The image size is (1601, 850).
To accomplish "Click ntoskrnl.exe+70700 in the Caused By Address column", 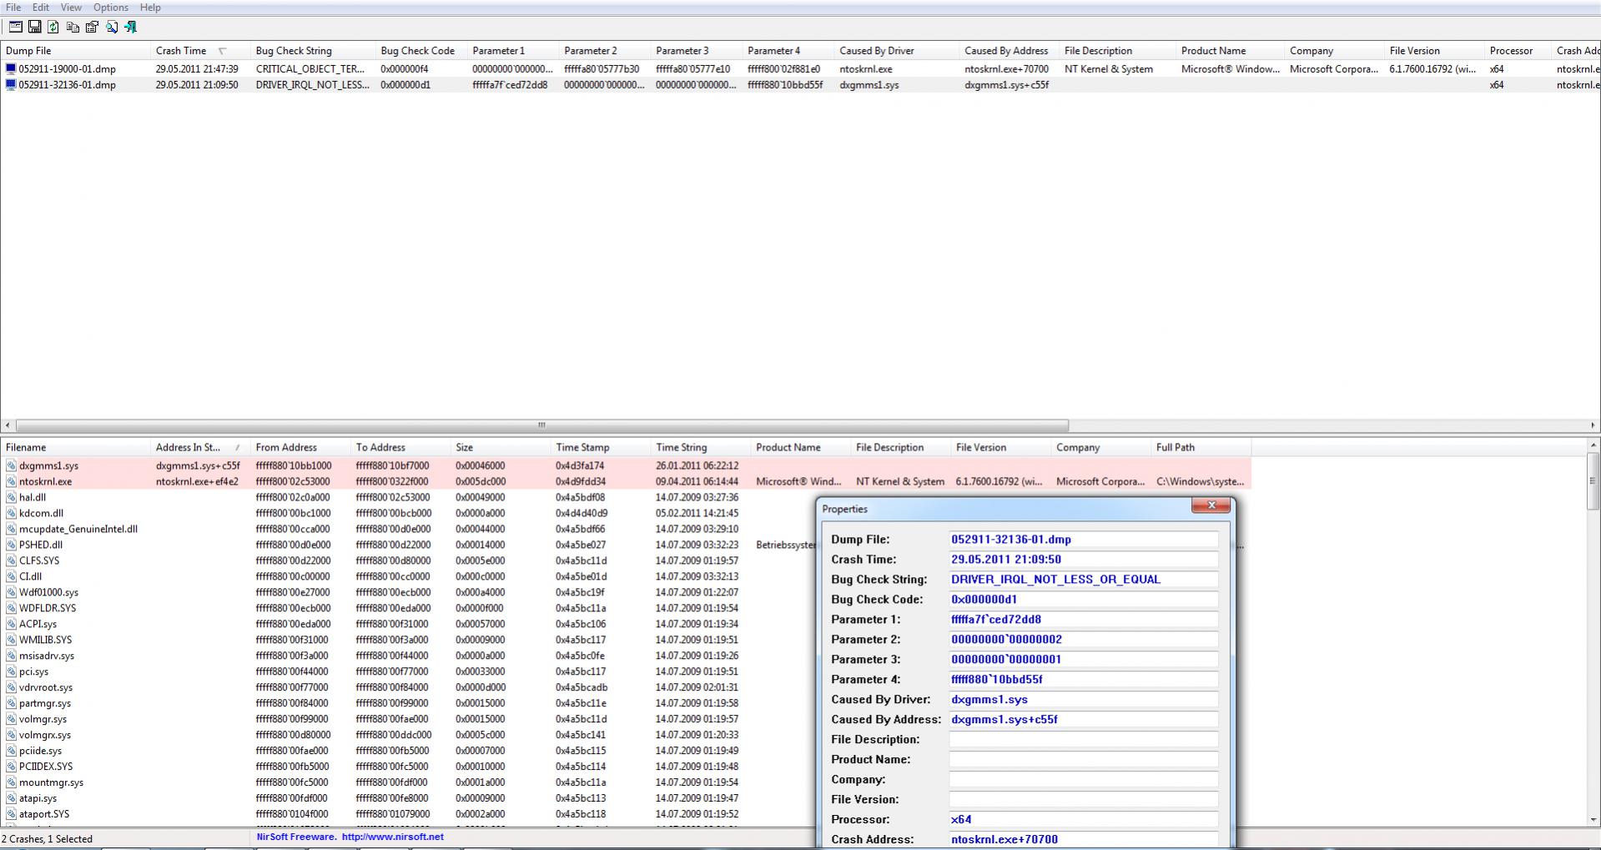I will click(x=1006, y=69).
